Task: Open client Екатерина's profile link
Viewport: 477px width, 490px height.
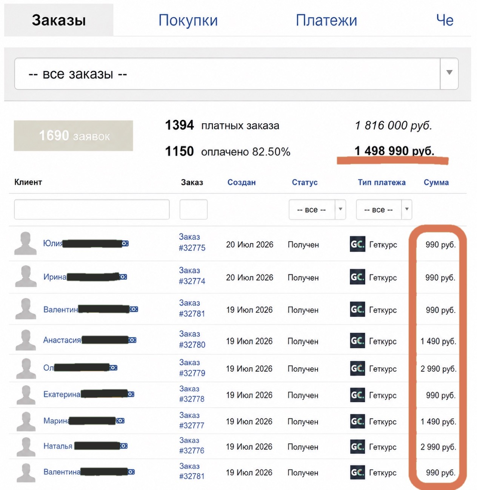Action: [62, 394]
